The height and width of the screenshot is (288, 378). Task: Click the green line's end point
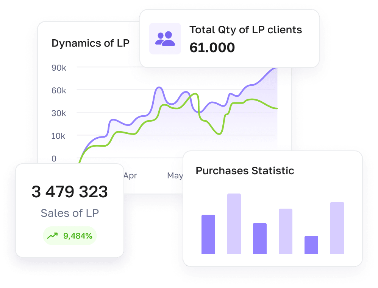277,108
